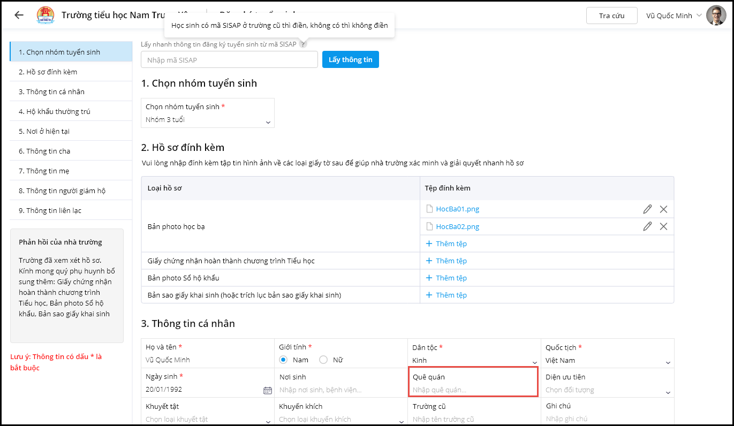Edit the HocBa01.png attachment with pencil icon
Screen dimensions: 734x426
(647, 209)
